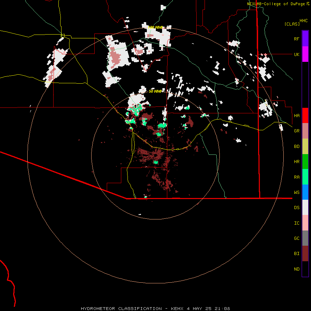
Task: Click the BI brown legend swatch
Action: click(x=305, y=254)
